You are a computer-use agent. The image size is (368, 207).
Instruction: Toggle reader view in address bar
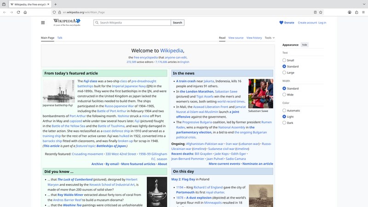(x=315, y=12)
